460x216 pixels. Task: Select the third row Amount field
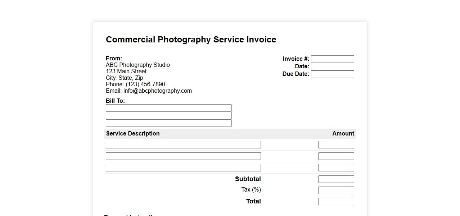coord(336,167)
